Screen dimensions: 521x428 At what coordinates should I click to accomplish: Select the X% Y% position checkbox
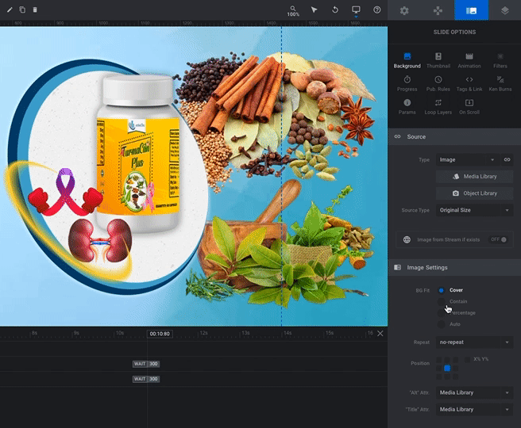(x=467, y=359)
